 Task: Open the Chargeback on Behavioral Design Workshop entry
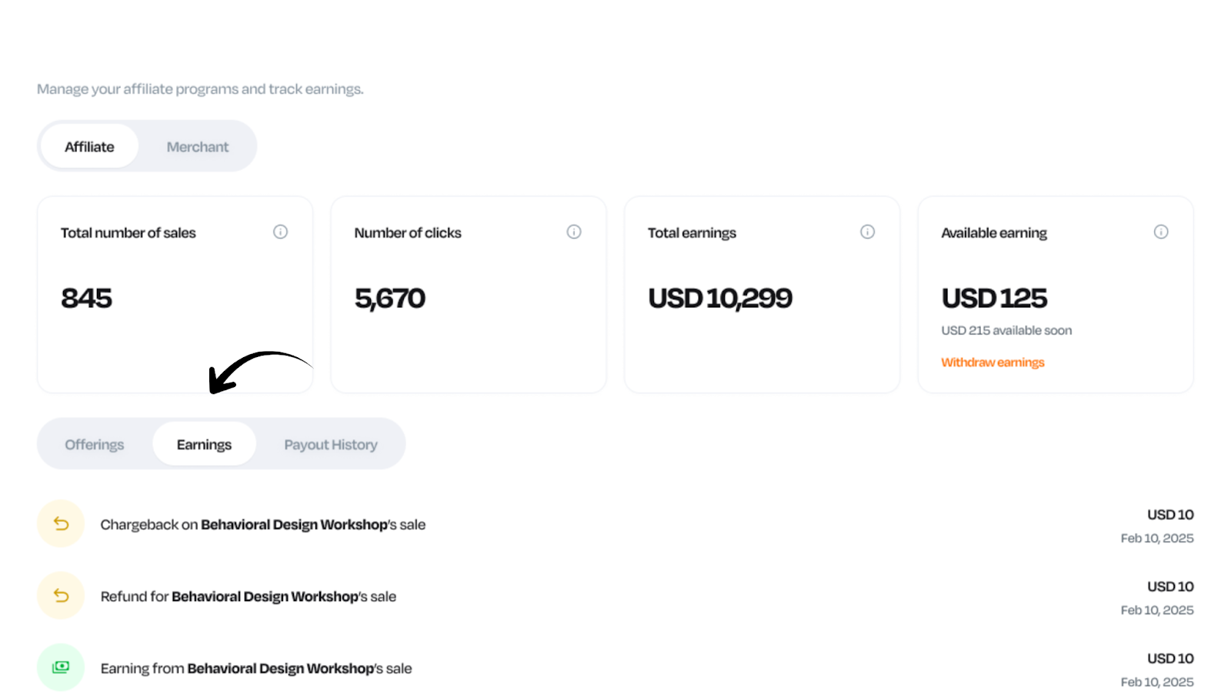click(x=263, y=525)
